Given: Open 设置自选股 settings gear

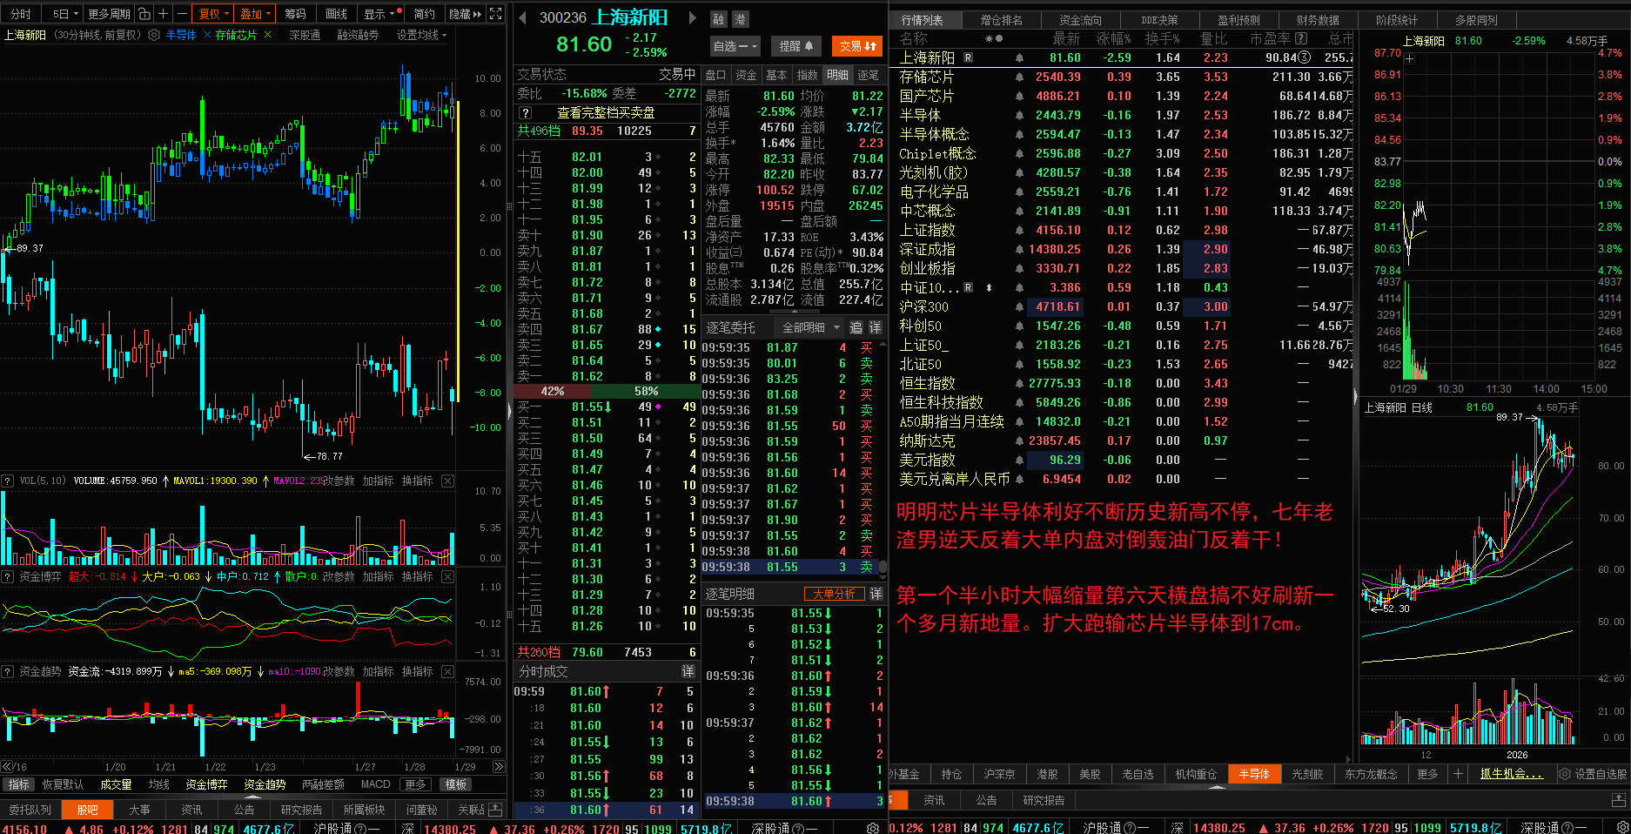Looking at the screenshot, I should coord(1565,774).
